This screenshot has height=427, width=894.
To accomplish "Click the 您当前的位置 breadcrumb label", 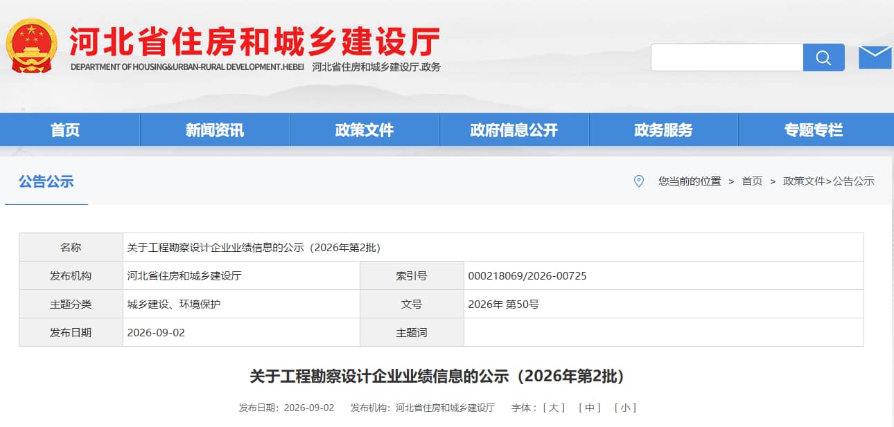I will [690, 181].
